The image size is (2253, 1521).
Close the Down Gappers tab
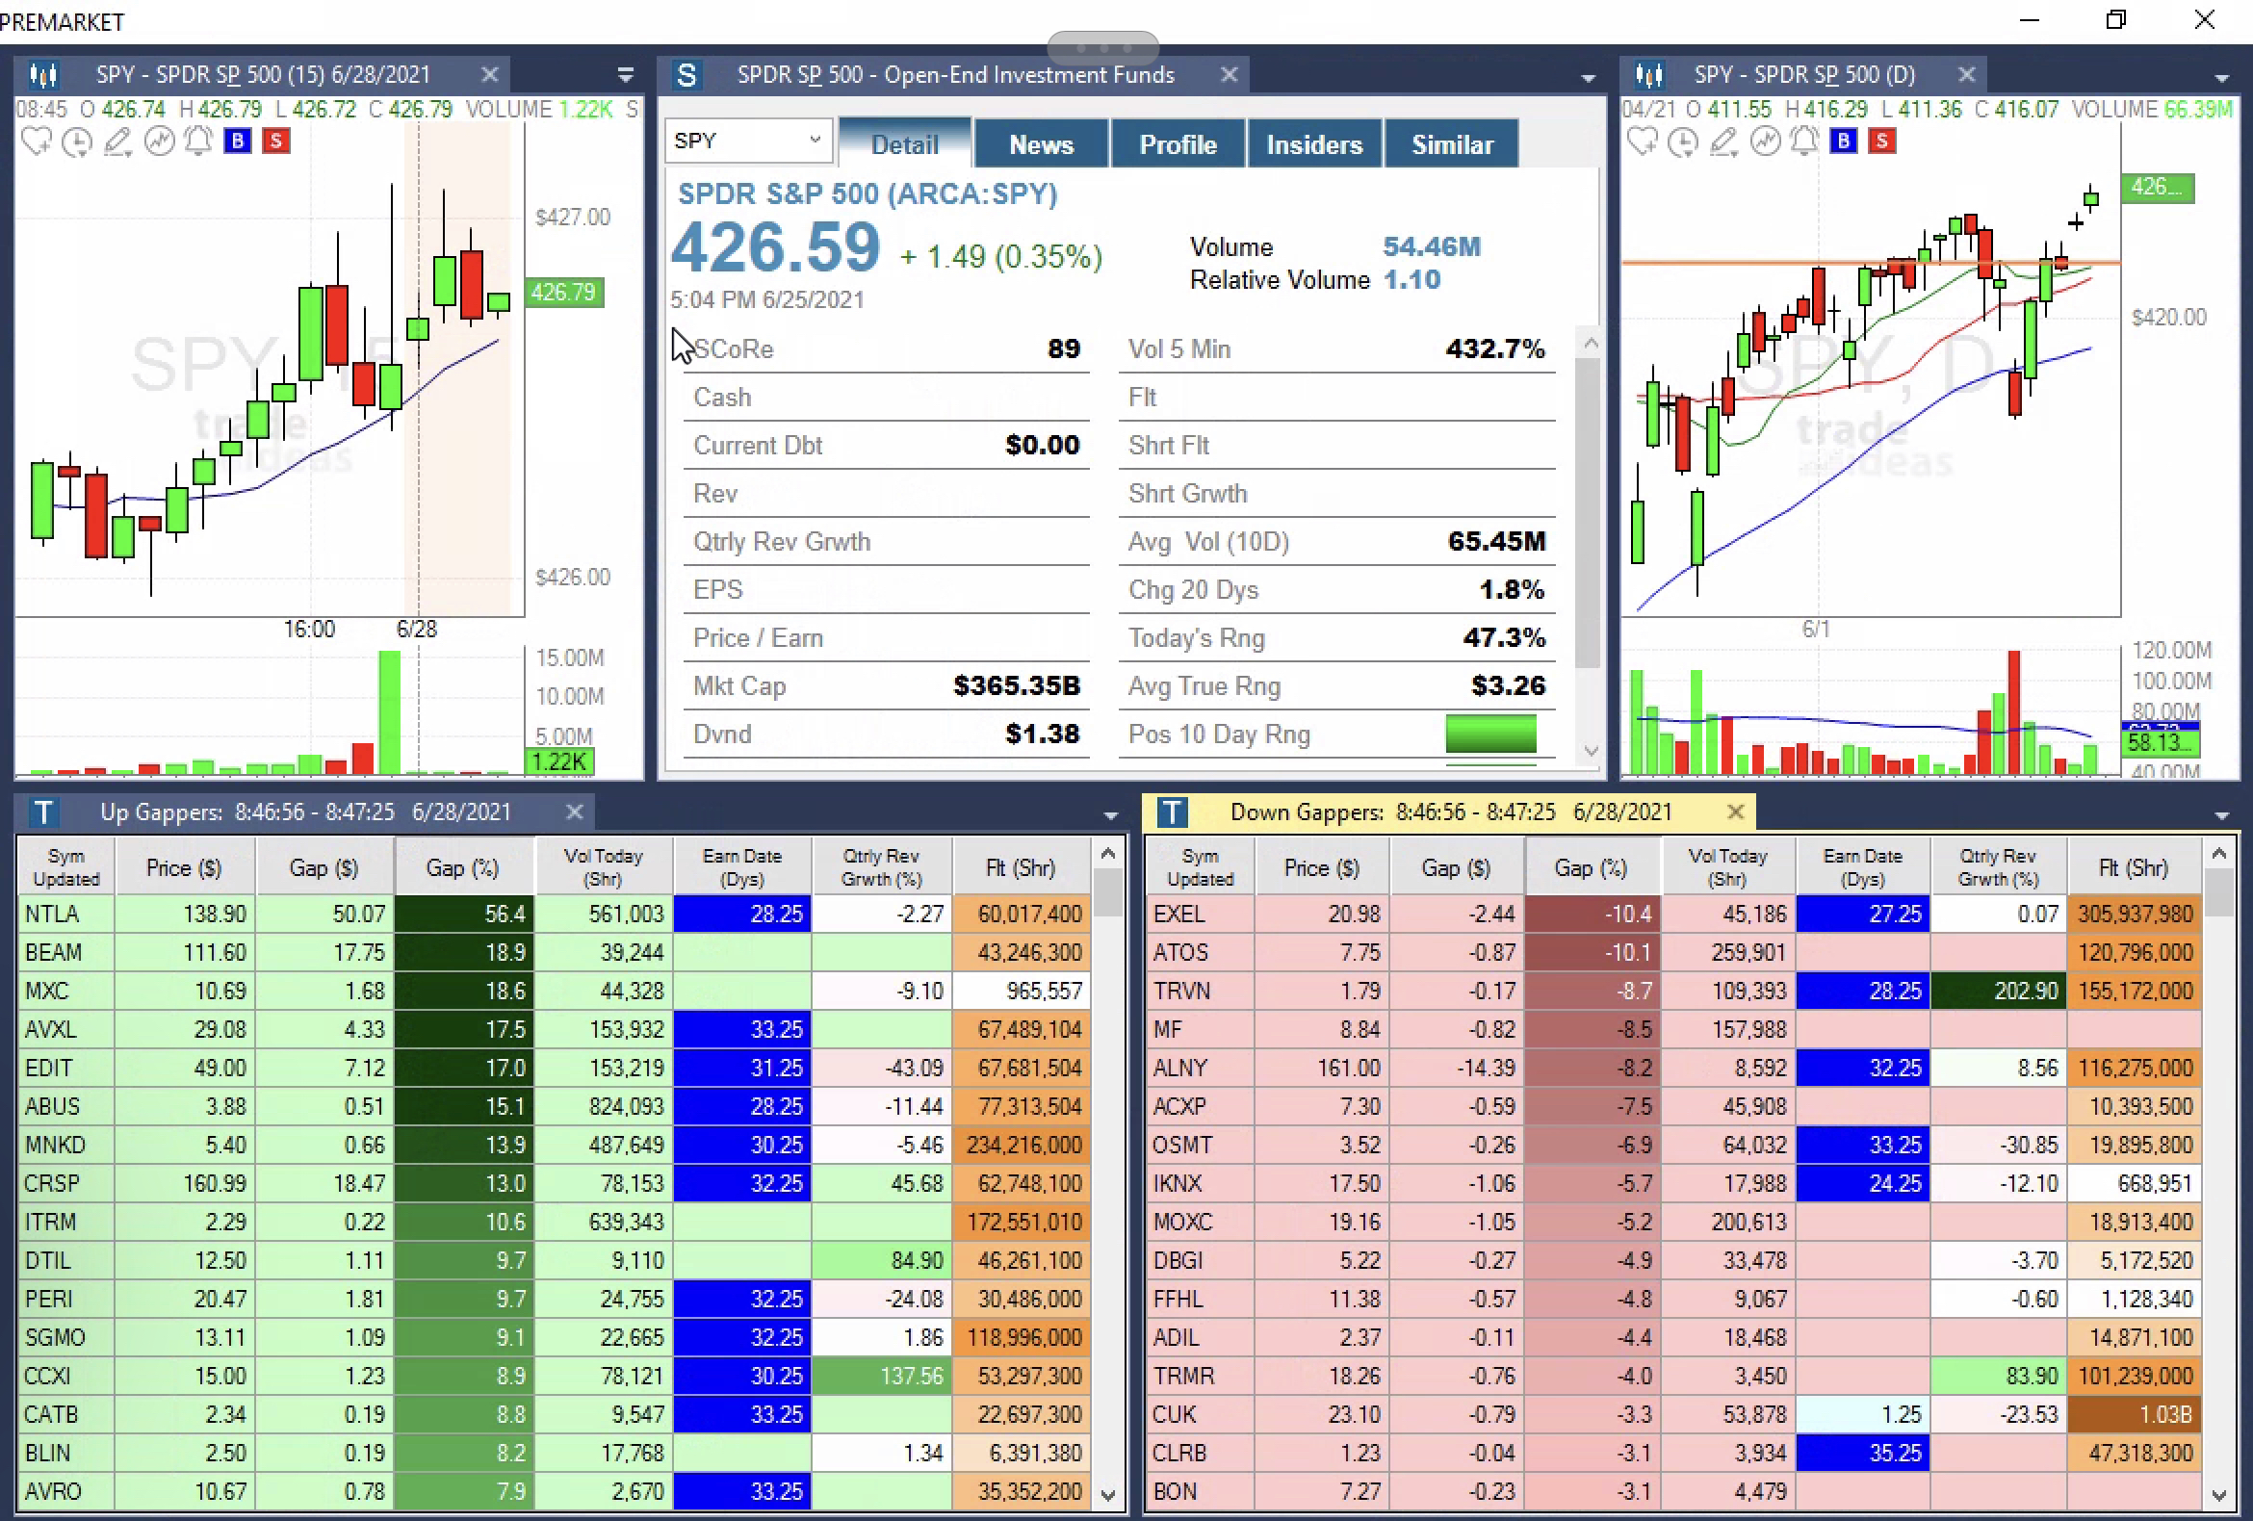click(x=1735, y=812)
